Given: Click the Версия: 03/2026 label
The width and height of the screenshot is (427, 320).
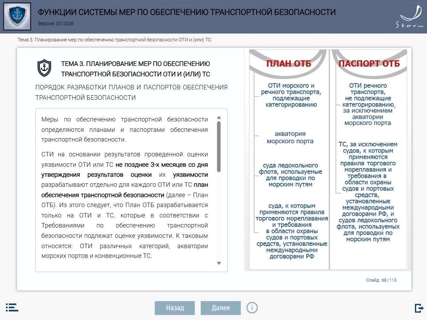Looking at the screenshot, I should 56,24.
